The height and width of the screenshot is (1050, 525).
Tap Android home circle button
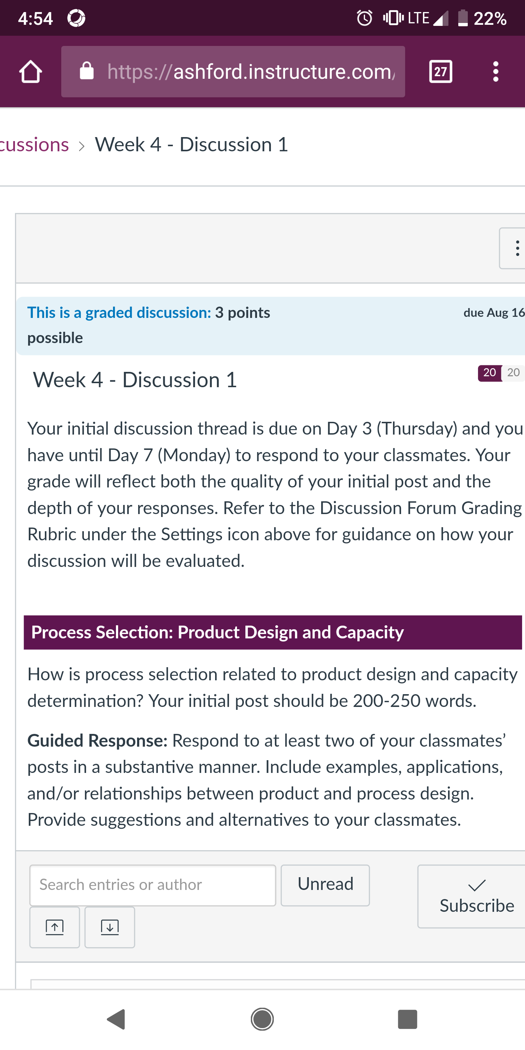click(x=262, y=1019)
